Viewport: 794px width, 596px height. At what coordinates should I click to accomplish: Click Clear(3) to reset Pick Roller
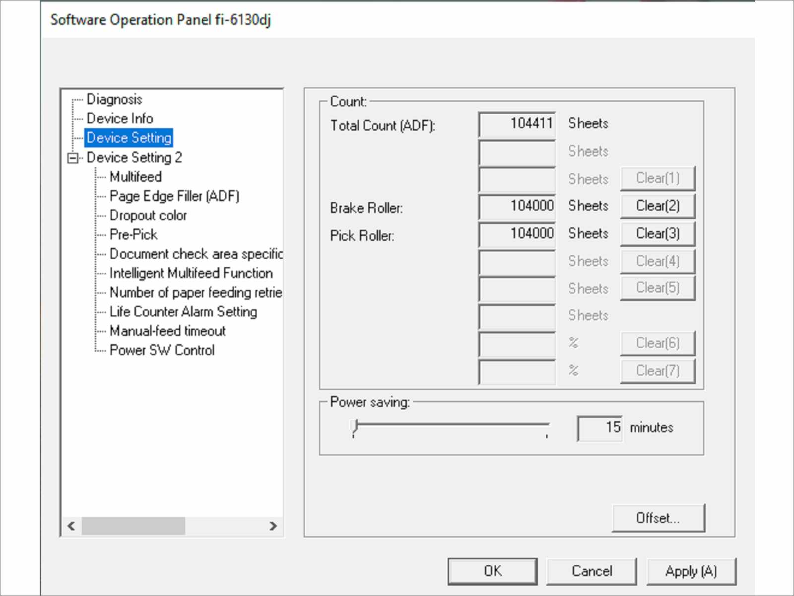point(658,234)
